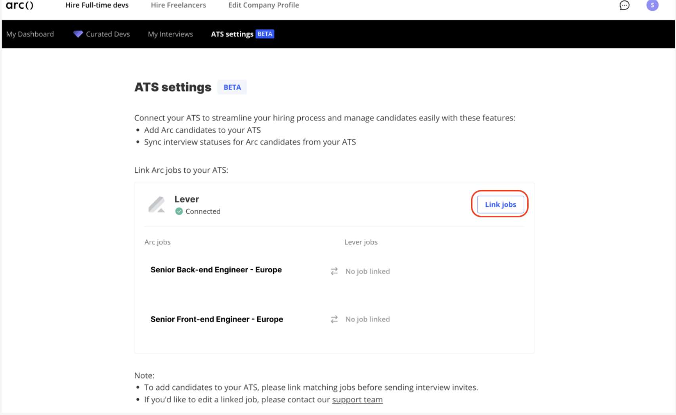Viewport: 676px width, 415px height.
Task: Click the arc() logo
Action: [x=19, y=6]
